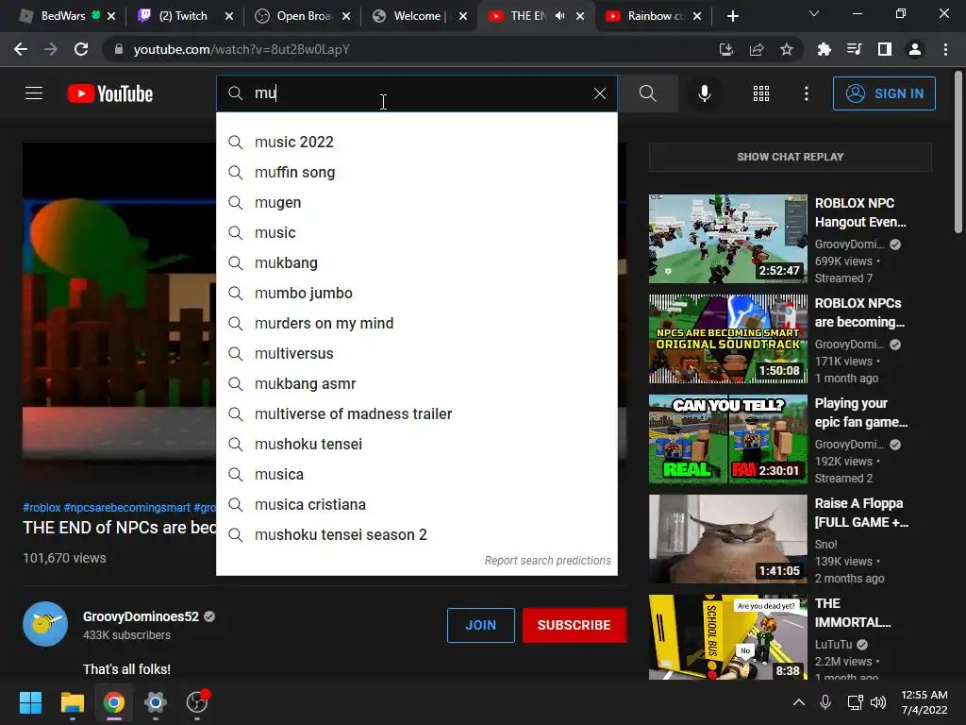Bookmark this tab with star
The width and height of the screenshot is (966, 725).
point(786,49)
